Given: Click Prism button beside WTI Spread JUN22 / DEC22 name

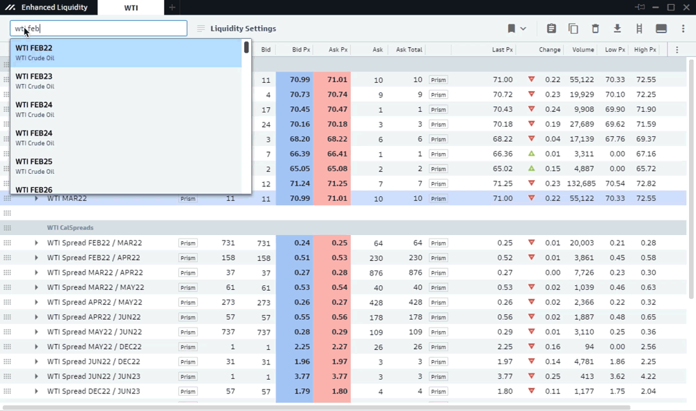Looking at the screenshot, I should pos(188,362).
